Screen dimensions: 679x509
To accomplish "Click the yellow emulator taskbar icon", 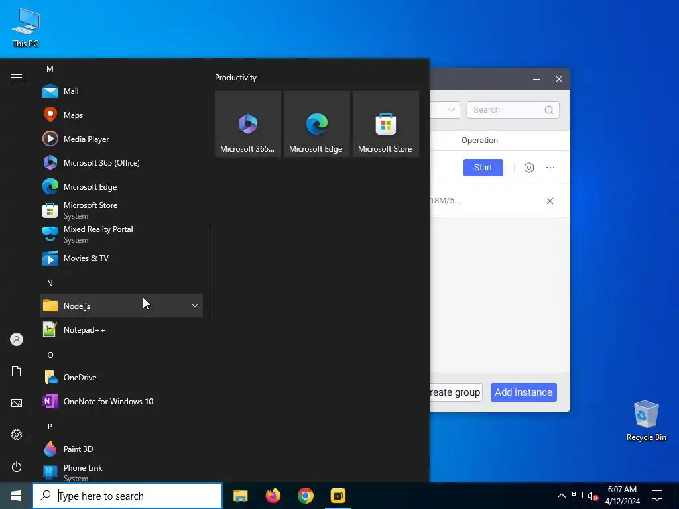I will (x=338, y=496).
